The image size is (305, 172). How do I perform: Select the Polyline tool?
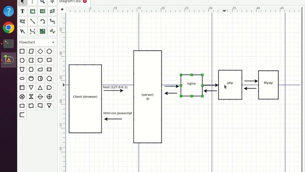(22, 31)
